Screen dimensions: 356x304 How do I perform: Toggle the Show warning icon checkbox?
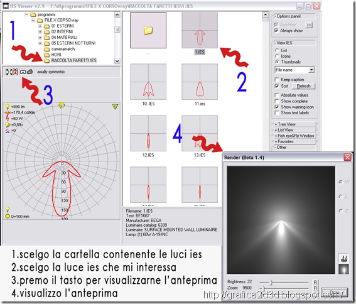[x=277, y=107]
